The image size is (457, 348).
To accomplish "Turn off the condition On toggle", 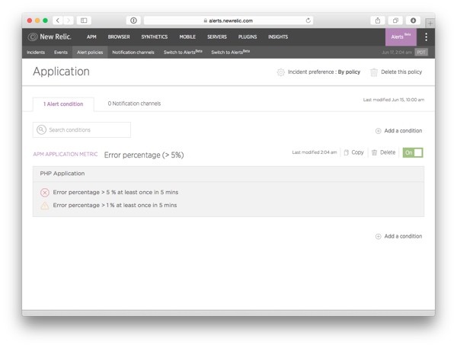I will [413, 152].
